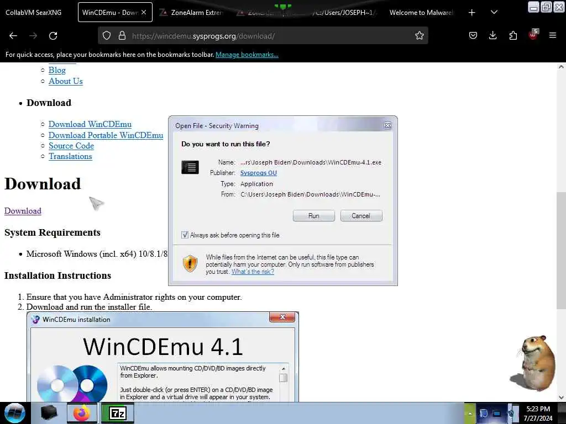Open the uBlock Origin extension icon
566x424 pixels.
click(533, 35)
